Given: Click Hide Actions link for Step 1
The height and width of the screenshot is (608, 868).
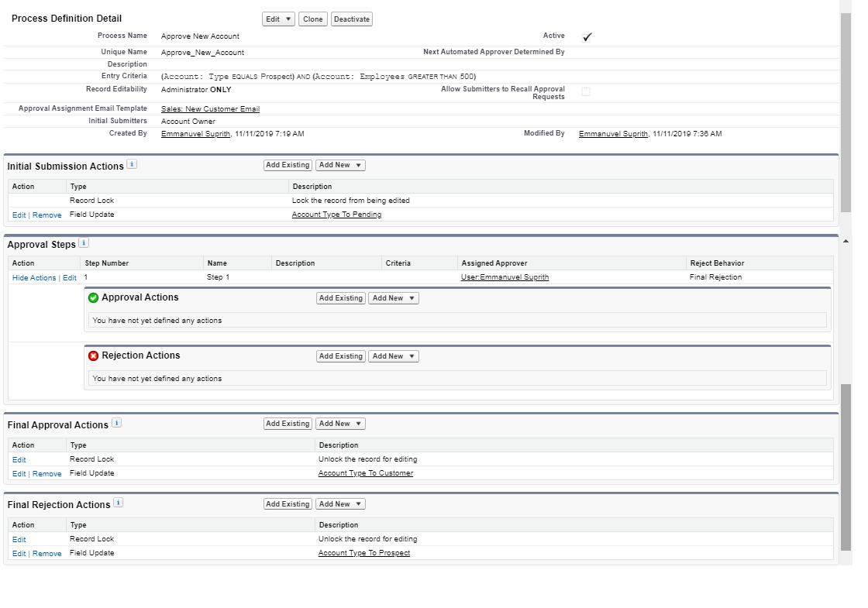Looking at the screenshot, I should [x=34, y=278].
